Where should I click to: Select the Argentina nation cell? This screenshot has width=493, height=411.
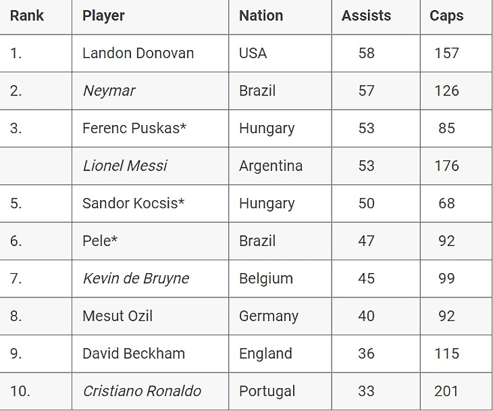(270, 166)
